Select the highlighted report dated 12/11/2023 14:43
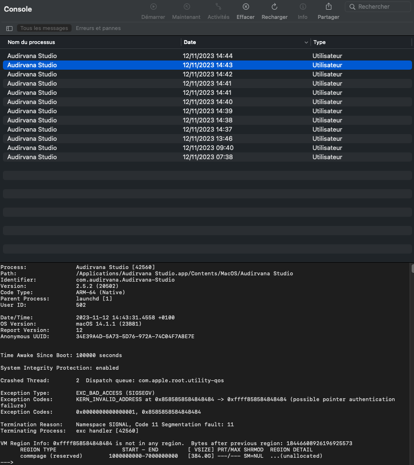414x465 pixels. (207, 65)
